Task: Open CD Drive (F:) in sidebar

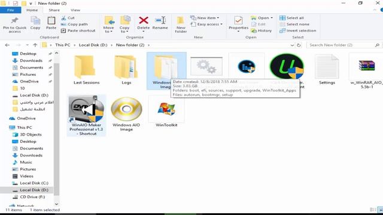Action: [x=32, y=197]
